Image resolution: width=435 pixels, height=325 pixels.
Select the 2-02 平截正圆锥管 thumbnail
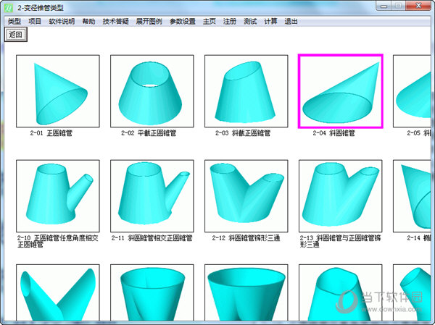pyautogui.click(x=152, y=91)
